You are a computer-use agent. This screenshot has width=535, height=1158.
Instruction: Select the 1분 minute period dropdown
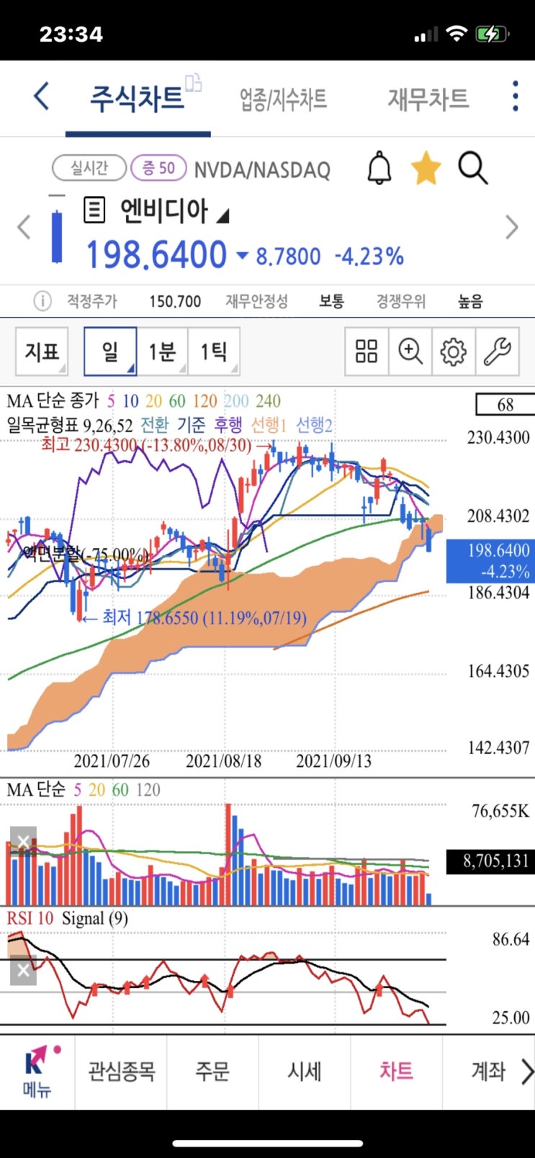162,351
